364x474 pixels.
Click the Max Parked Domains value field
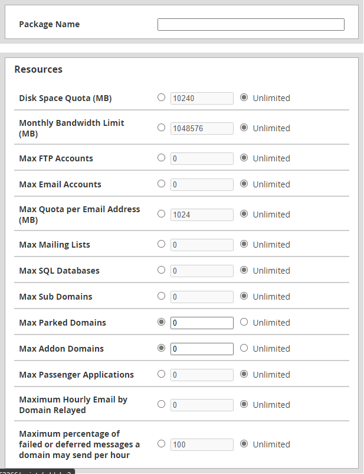pos(202,323)
